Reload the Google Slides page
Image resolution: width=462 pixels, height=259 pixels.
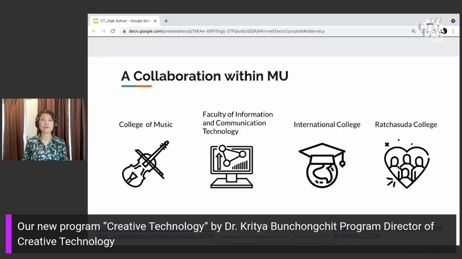click(113, 31)
